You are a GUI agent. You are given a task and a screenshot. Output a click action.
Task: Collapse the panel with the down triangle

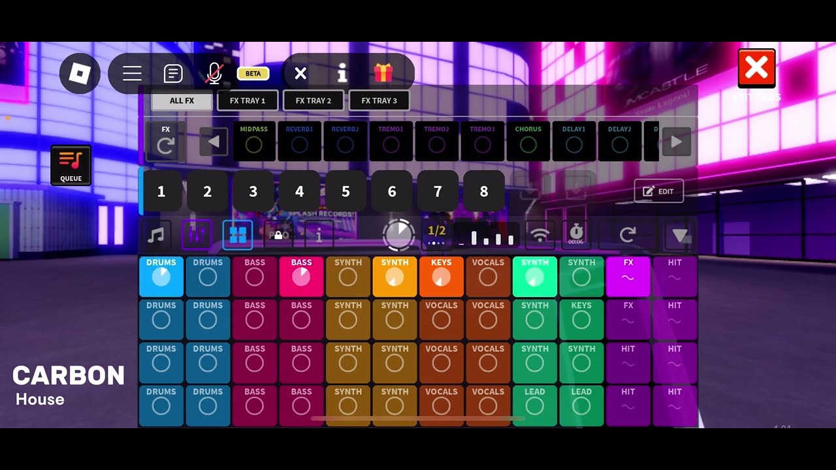tap(681, 236)
